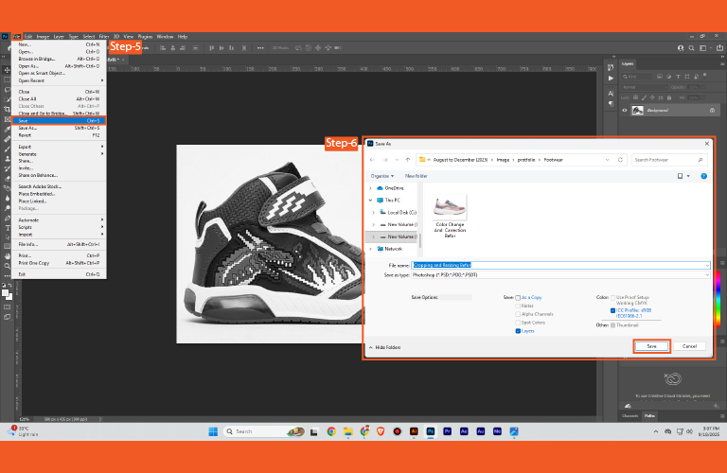Hide the Background layer using eye icon
Screen dimensions: 727x473
click(625, 110)
